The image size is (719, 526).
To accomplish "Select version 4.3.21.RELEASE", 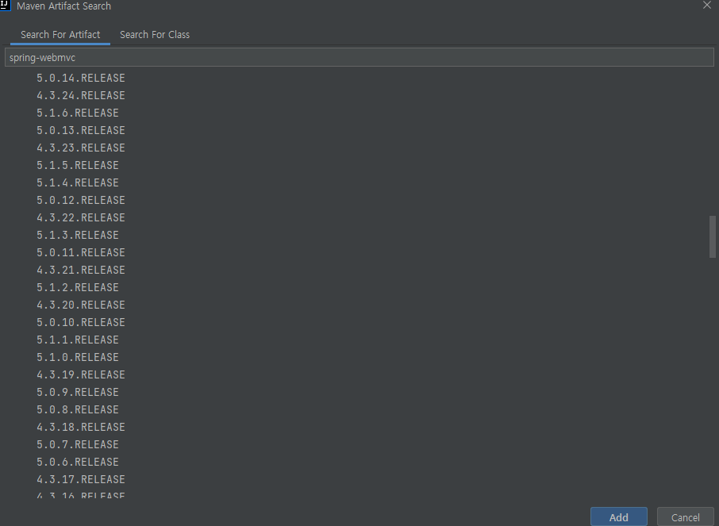I will pos(81,270).
